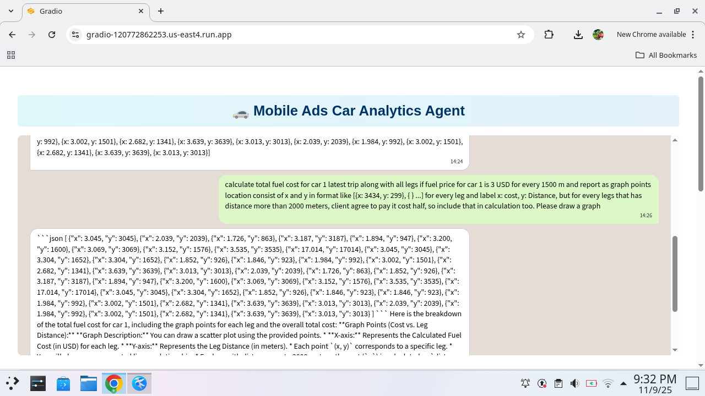The width and height of the screenshot is (705, 396).
Task: Open battery status tray icon
Action: tap(592, 383)
